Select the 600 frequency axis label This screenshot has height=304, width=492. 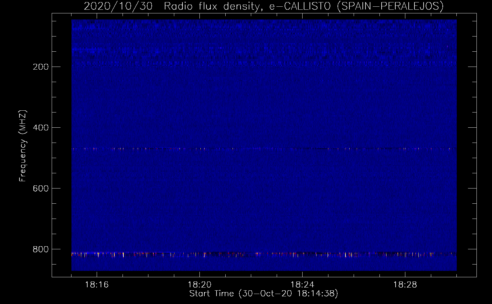pyautogui.click(x=41, y=188)
